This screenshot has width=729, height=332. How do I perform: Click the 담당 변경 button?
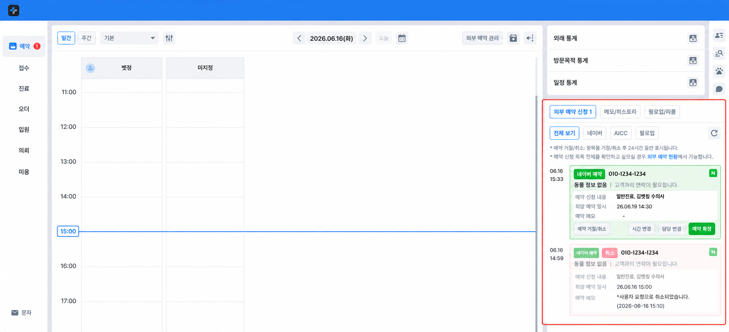[x=671, y=229]
